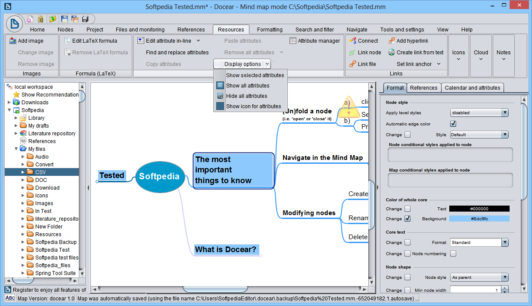Viewport: 532px width, 306px height.
Task: Enable Change checkbox for Node shape style
Action: (x=408, y=277)
